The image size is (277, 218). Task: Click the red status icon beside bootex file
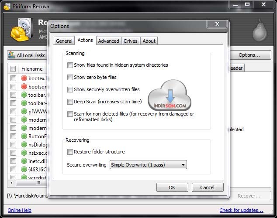point(24,78)
